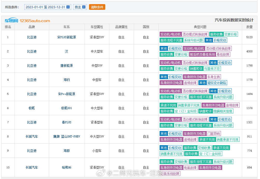Open the 极氪001 car series link
This screenshot has width=260, height=179.
point(66,108)
